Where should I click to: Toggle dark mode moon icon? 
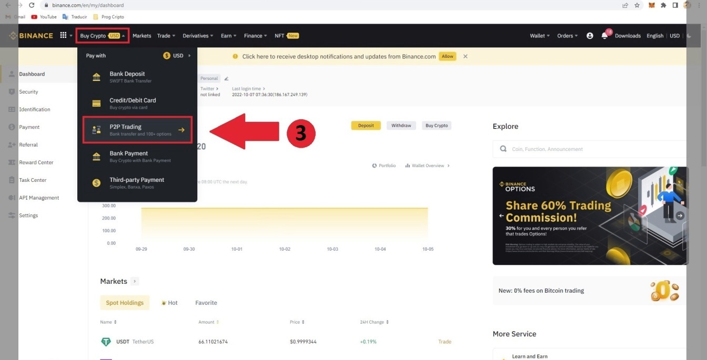click(690, 36)
